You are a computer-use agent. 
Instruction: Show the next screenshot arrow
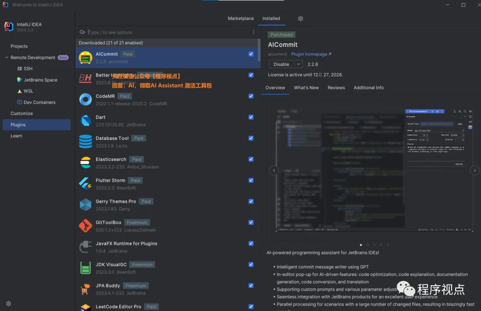click(475, 170)
